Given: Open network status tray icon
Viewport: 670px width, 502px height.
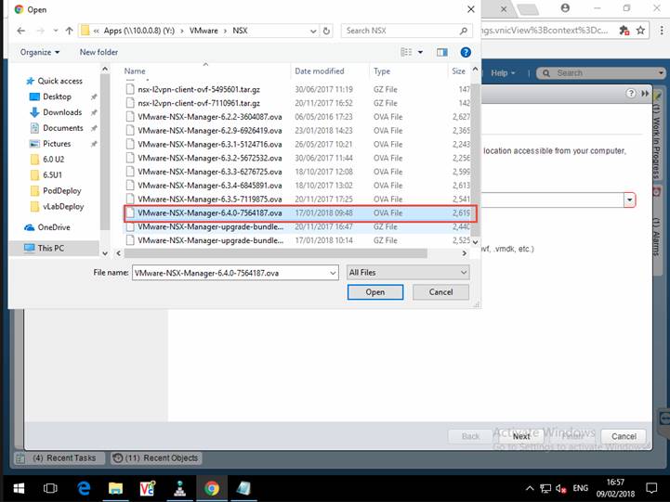Looking at the screenshot, I should pyautogui.click(x=545, y=488).
